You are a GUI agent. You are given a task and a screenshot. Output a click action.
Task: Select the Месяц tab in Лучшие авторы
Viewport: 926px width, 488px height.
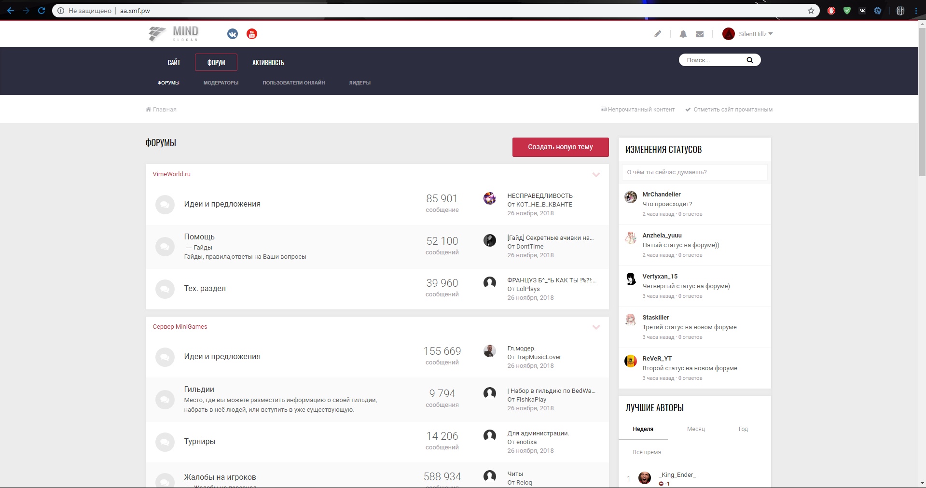(695, 429)
